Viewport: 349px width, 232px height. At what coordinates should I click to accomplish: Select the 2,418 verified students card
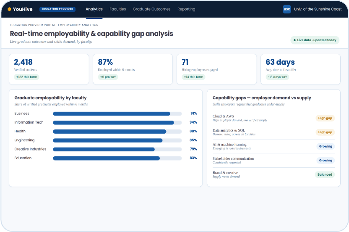(49, 69)
